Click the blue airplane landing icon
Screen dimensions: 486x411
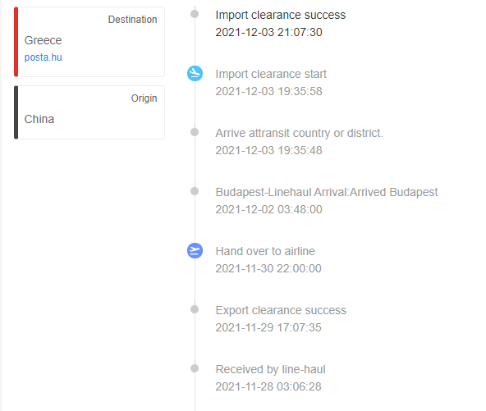click(195, 73)
